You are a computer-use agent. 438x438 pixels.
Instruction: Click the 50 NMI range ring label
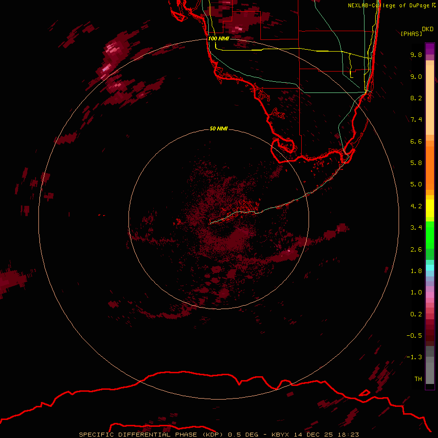219,128
